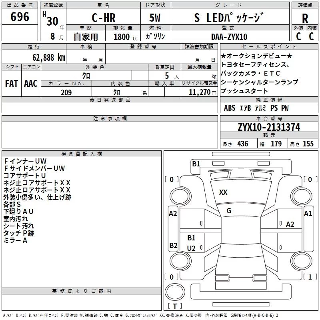Click the width value 179

click(x=276, y=144)
